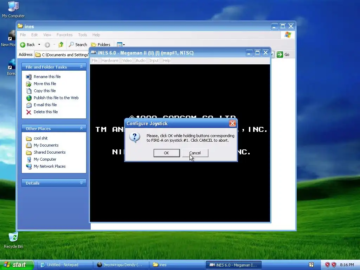
Task: Open My Documents in Other Places
Action: [x=46, y=145]
